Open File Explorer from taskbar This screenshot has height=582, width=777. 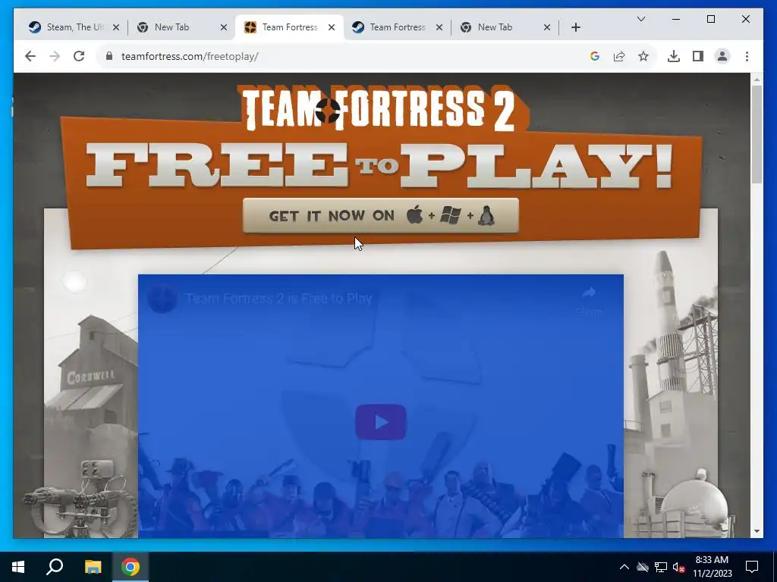(x=93, y=567)
